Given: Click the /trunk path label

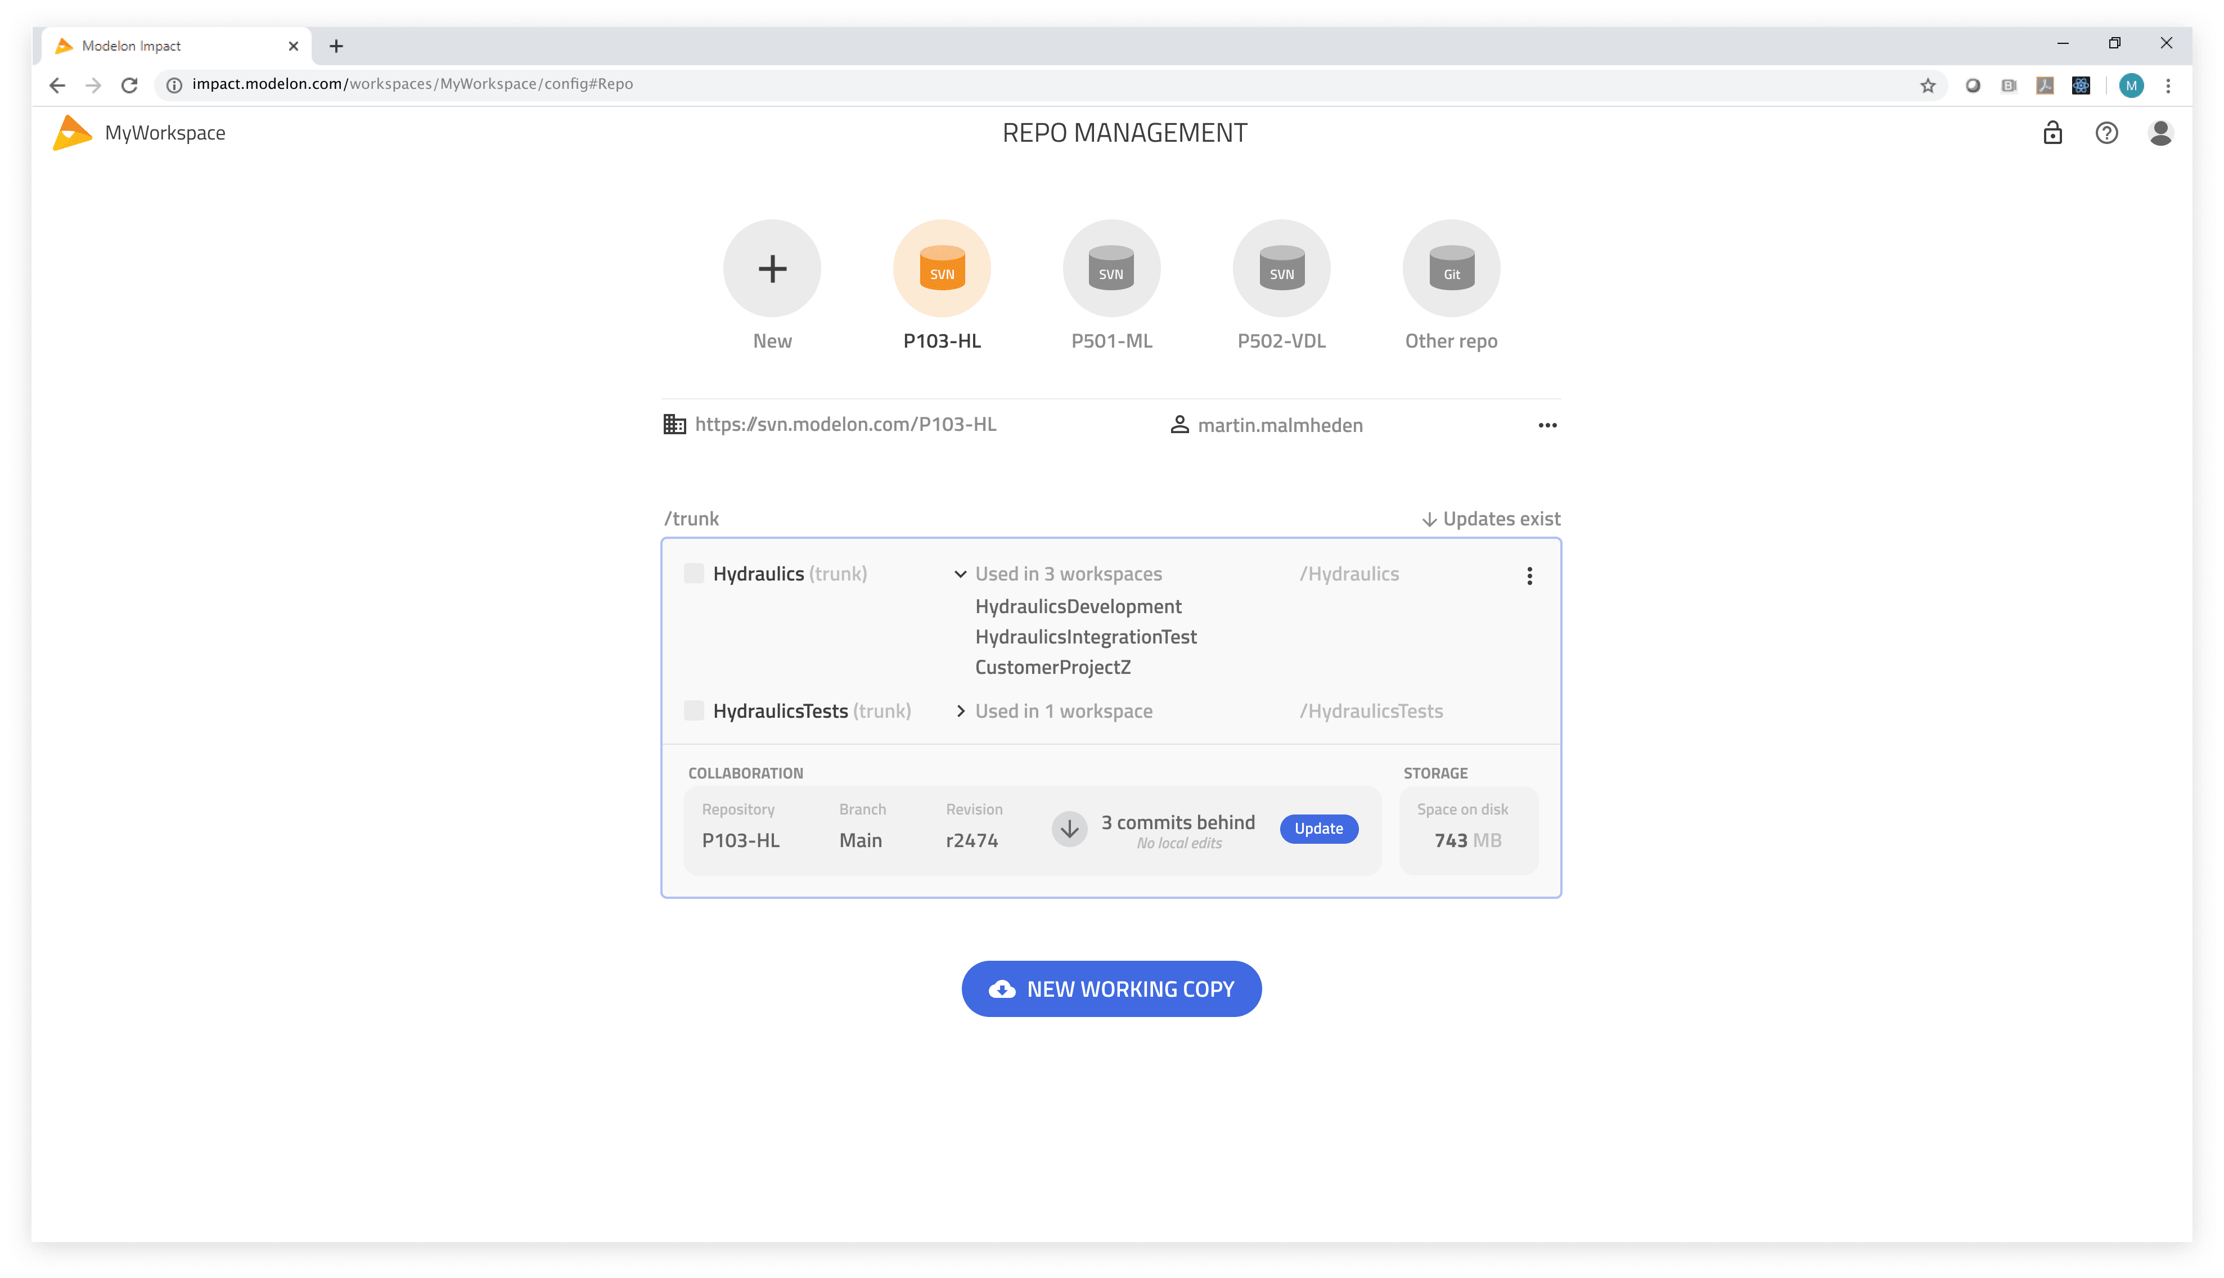Looking at the screenshot, I should (x=691, y=519).
